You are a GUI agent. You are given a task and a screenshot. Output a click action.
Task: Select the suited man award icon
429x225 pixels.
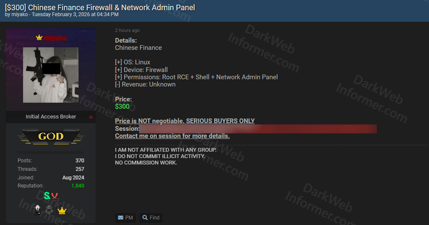coord(38,210)
